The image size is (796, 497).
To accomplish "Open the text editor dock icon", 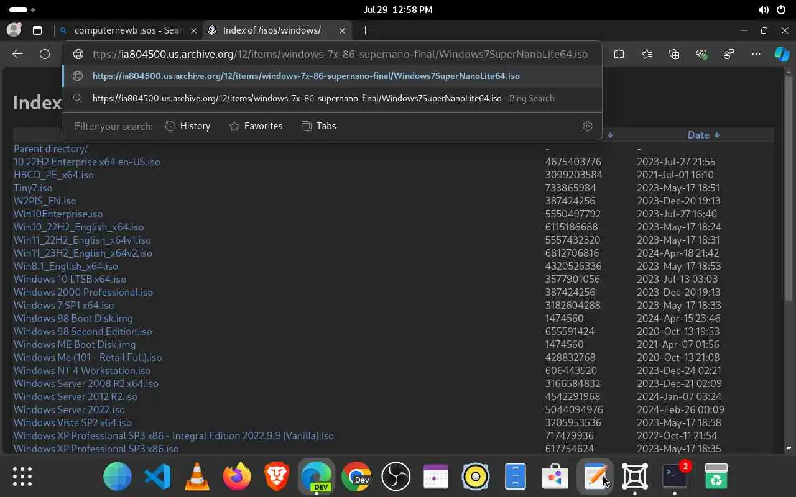I will pos(595,476).
